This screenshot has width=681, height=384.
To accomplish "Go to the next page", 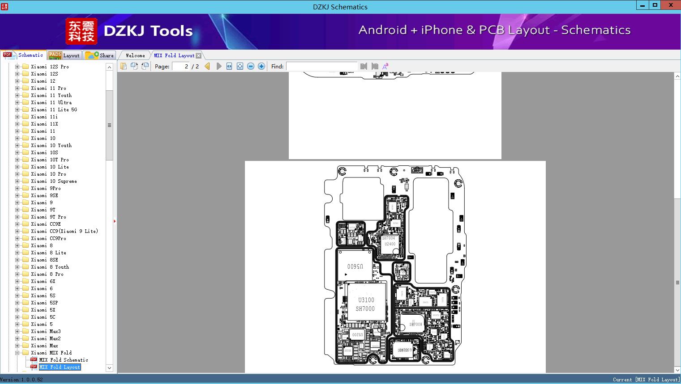I will (x=218, y=66).
